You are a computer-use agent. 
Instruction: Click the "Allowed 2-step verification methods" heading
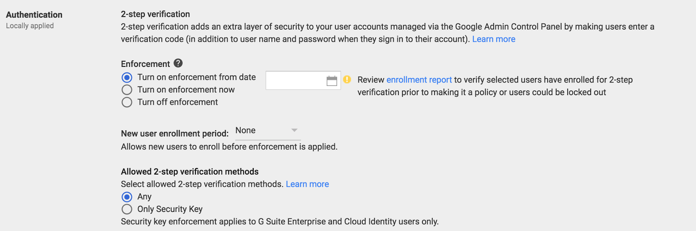tap(190, 172)
